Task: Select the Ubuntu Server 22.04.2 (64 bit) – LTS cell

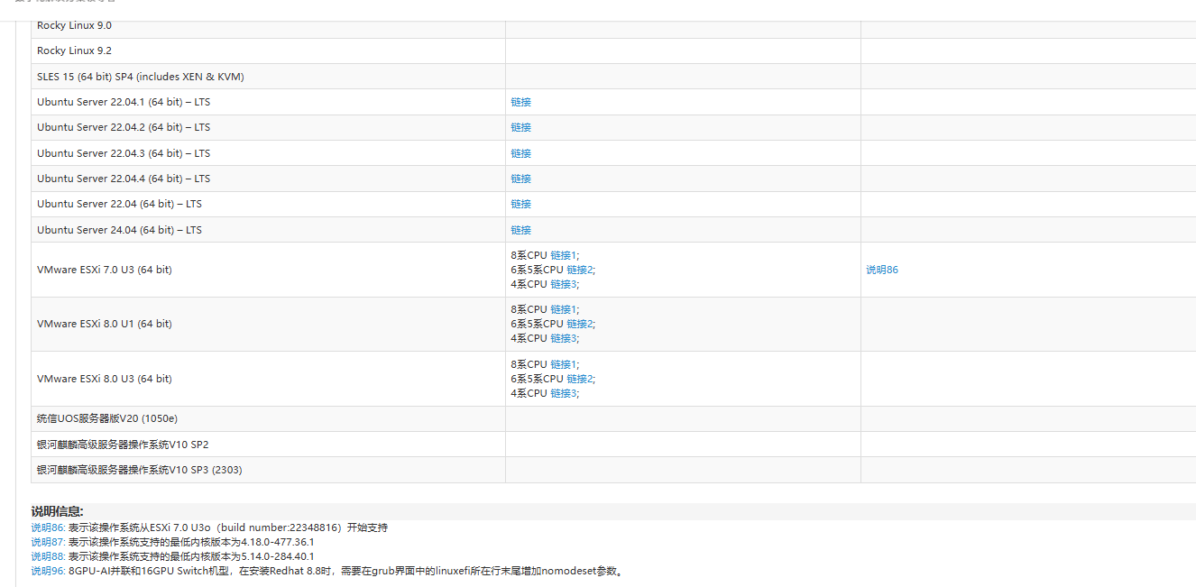Action: [x=268, y=127]
